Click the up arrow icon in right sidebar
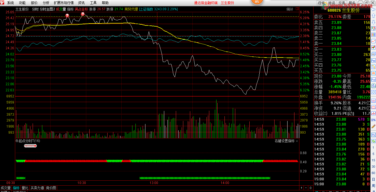 [x=373, y=15]
